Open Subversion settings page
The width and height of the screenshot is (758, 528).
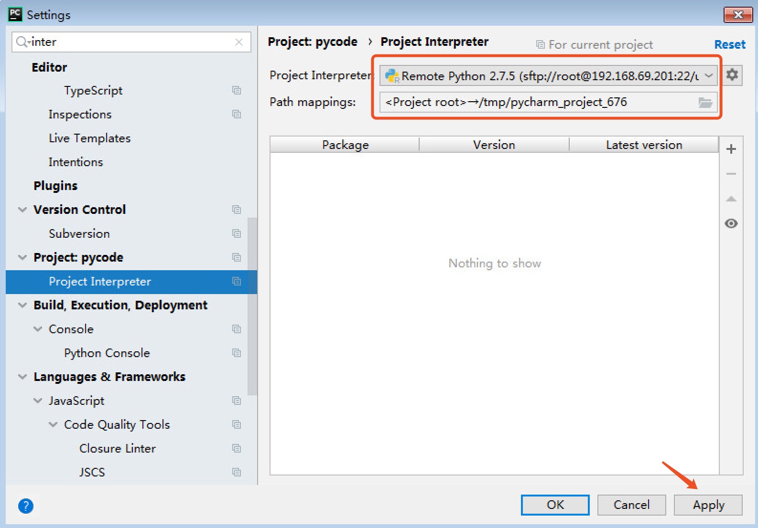point(79,234)
